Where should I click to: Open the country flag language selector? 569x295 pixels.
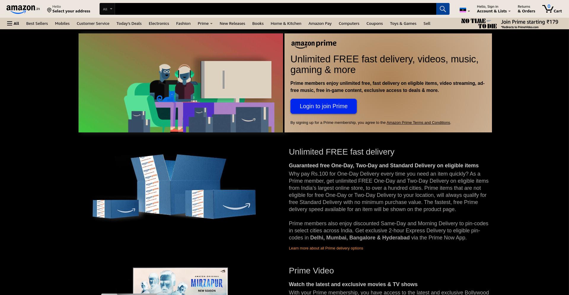[x=464, y=10]
